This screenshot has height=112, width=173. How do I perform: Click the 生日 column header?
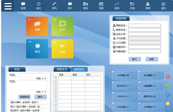tap(88, 75)
